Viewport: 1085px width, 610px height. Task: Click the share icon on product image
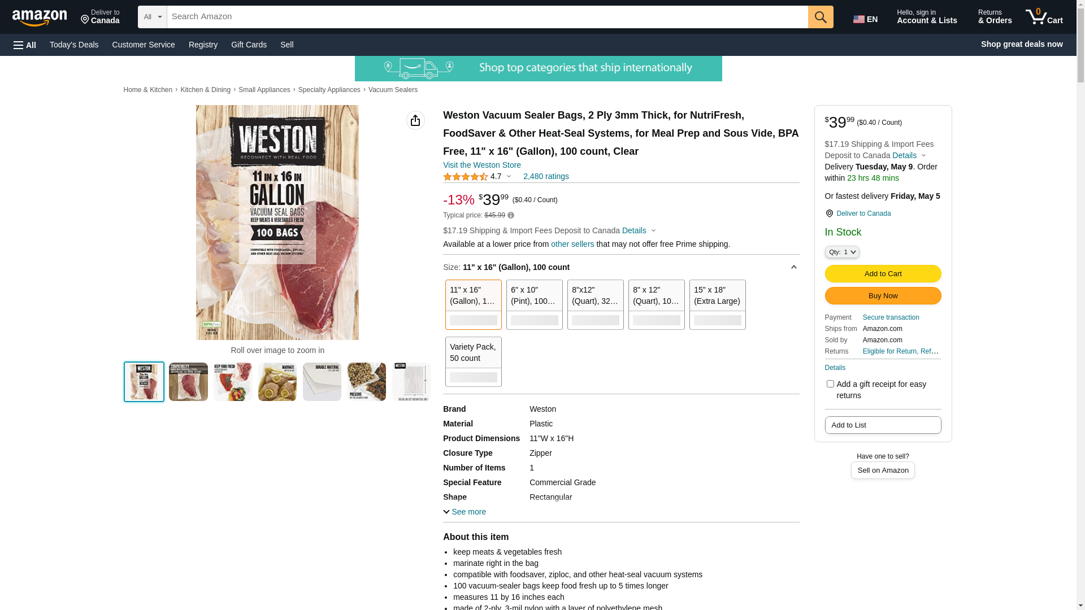point(415,120)
